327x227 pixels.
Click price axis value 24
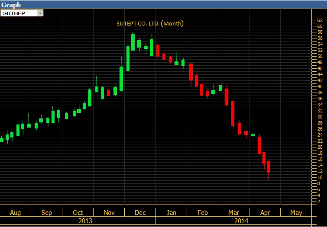[x=320, y=135]
